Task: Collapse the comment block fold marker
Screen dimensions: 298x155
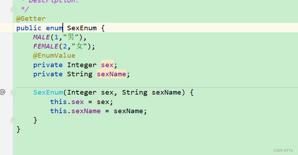Action: (x=13, y=9)
